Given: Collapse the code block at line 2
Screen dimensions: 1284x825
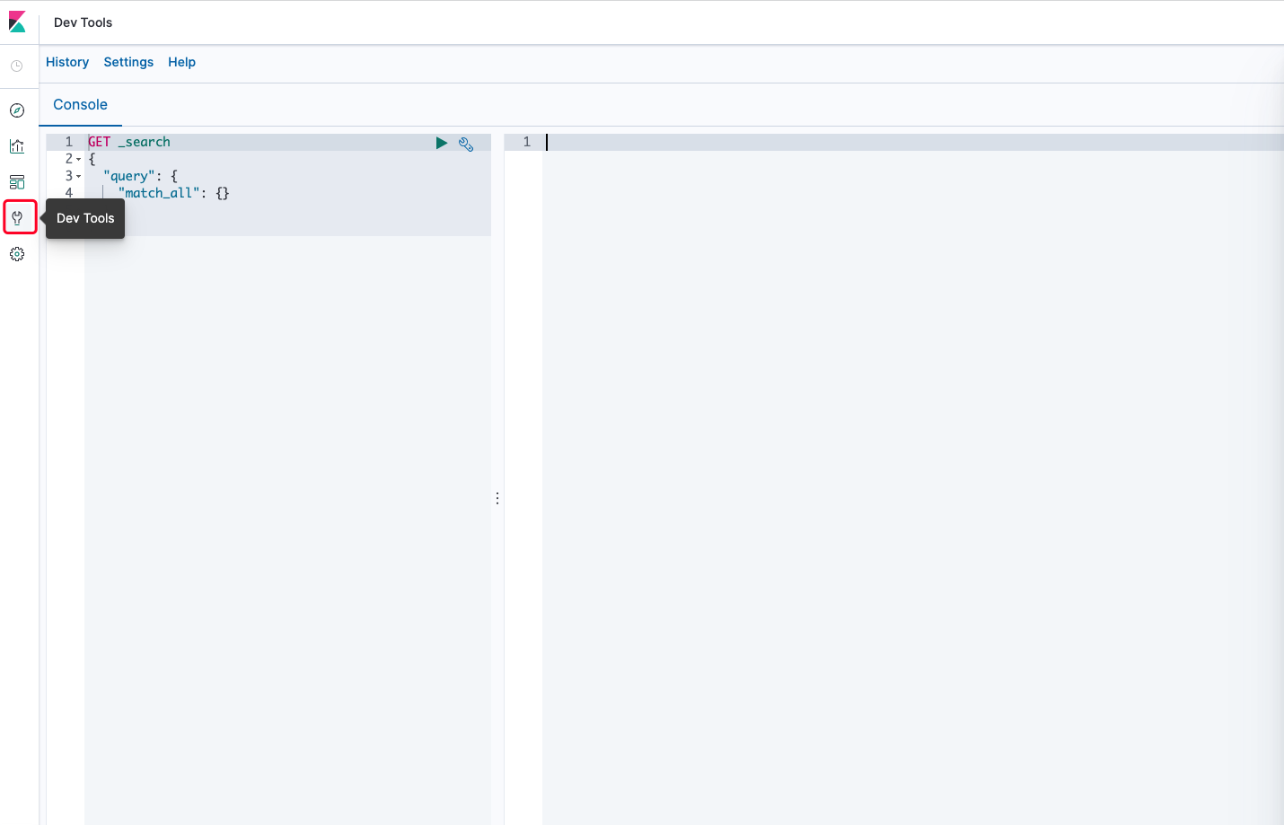Looking at the screenshot, I should pyautogui.click(x=79, y=160).
